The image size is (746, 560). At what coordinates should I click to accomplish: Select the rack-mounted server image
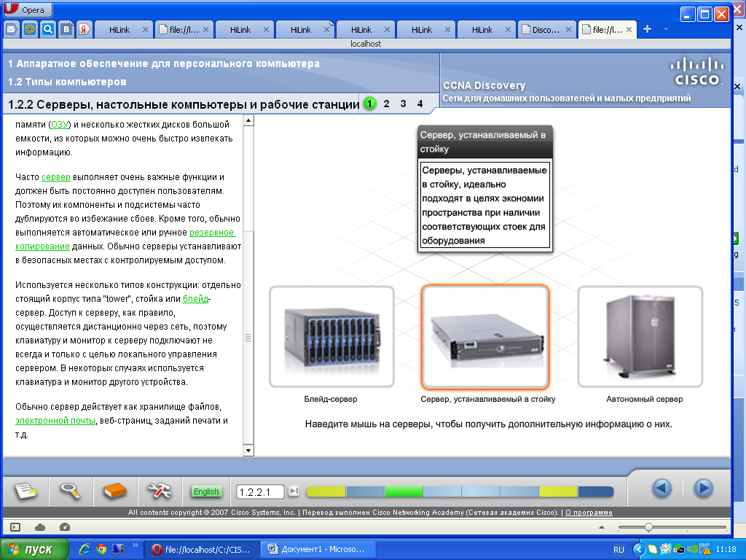pos(485,337)
